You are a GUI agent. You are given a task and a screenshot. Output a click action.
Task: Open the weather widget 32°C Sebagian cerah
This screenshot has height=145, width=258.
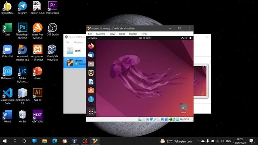[x=177, y=141]
